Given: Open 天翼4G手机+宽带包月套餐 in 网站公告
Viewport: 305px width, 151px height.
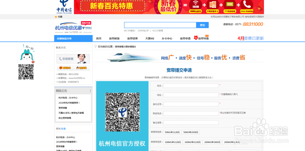Looking at the screenshot, I should [x=71, y=113].
